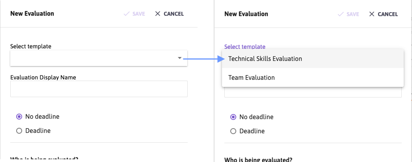This screenshot has width=412, height=162.
Task: Click the CANCEL button in right panel
Action: point(384,14)
